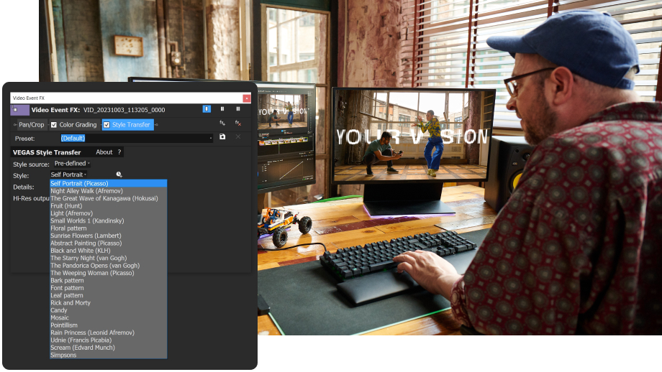The image size is (662, 372).
Task: Choose Candy style
Action: point(109,310)
